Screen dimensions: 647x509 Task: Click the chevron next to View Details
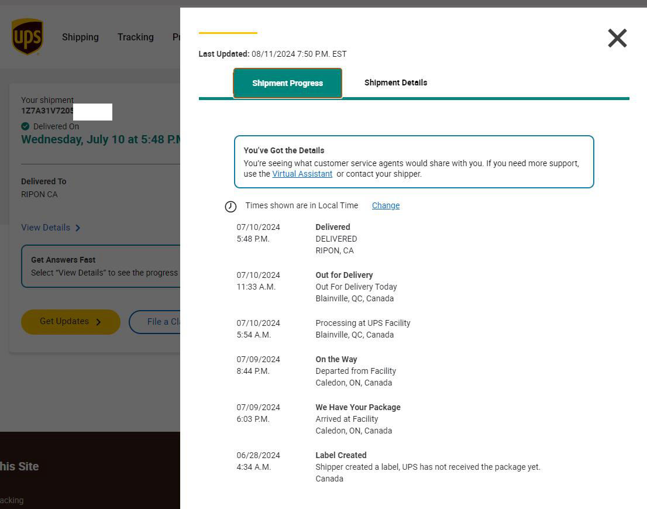(x=78, y=228)
